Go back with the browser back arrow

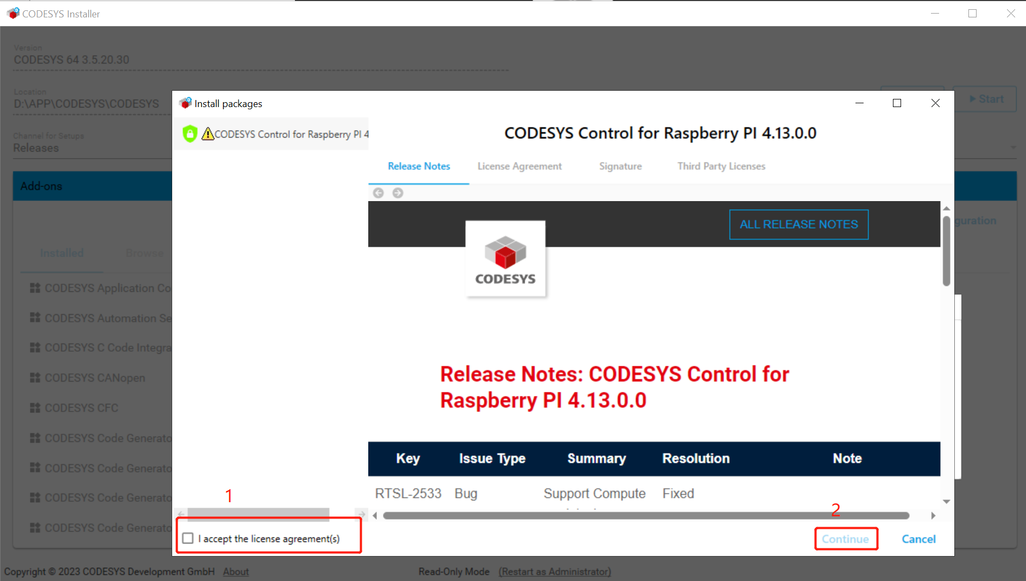(379, 193)
